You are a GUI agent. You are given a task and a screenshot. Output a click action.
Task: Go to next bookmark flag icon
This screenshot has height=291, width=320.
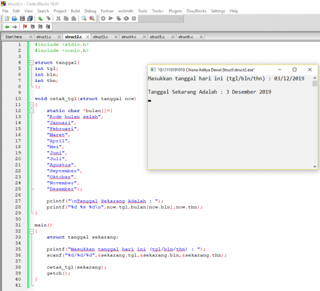point(40,27)
